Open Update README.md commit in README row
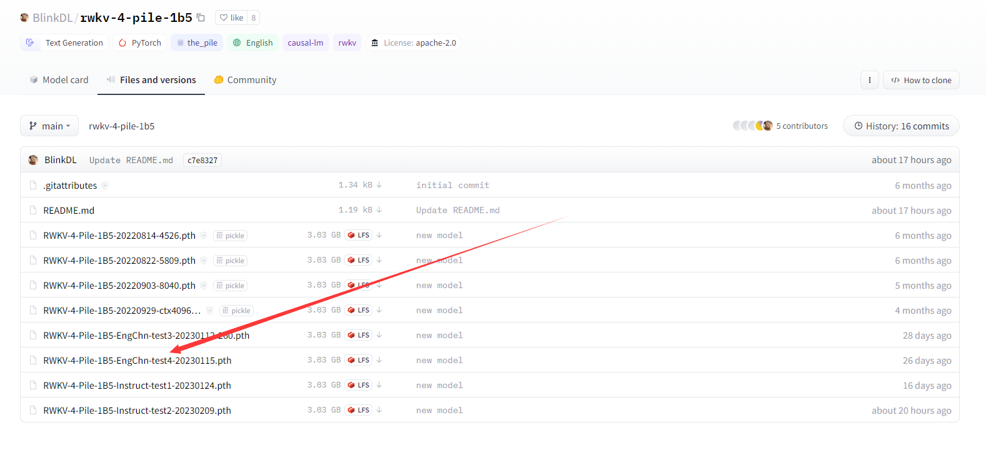The height and width of the screenshot is (460, 986). (458, 210)
